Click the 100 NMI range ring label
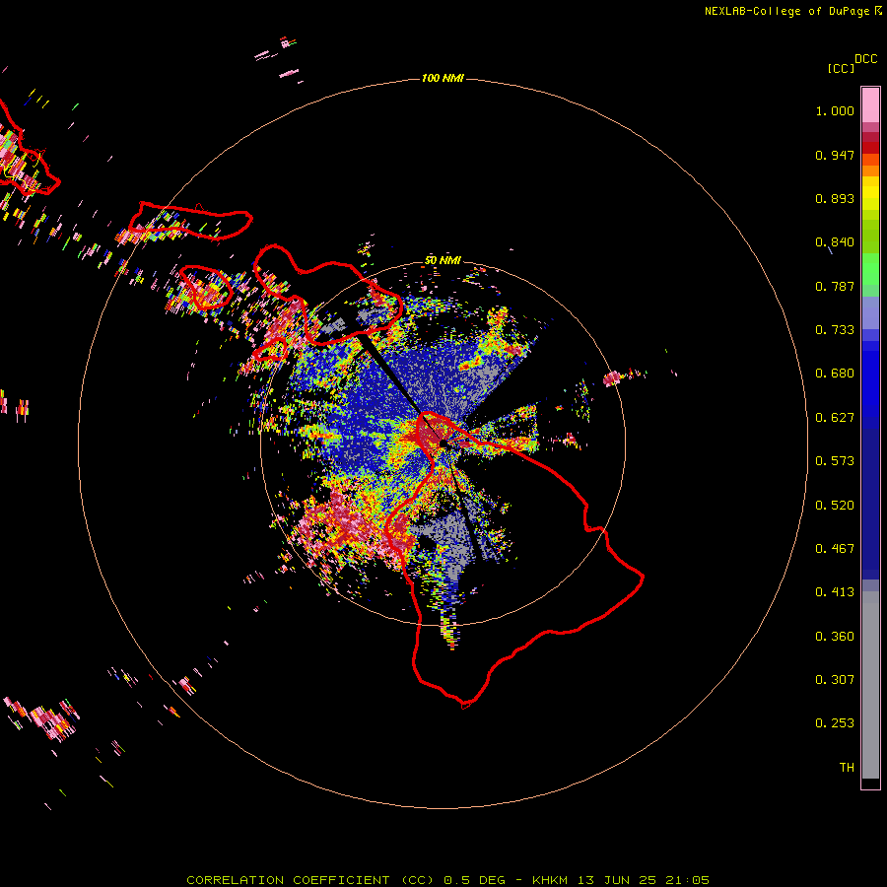 (443, 78)
